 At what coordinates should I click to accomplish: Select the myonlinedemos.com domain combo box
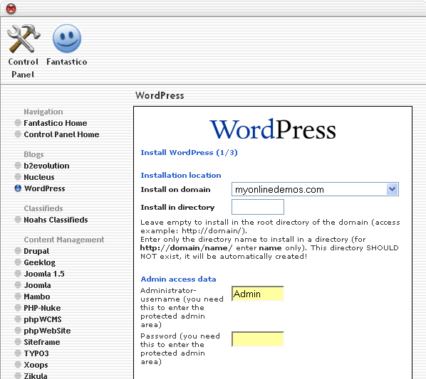[315, 189]
